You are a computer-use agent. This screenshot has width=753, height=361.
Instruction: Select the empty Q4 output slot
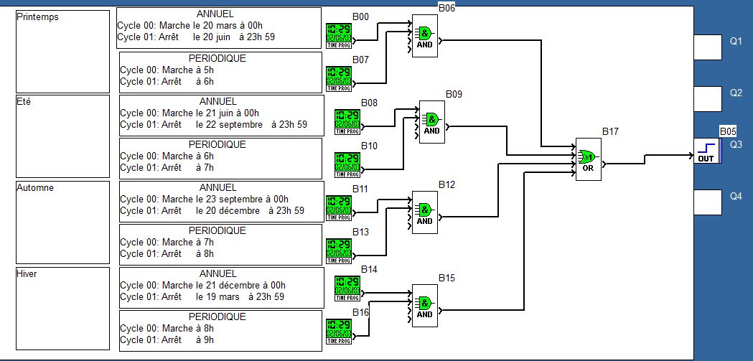pos(708,202)
